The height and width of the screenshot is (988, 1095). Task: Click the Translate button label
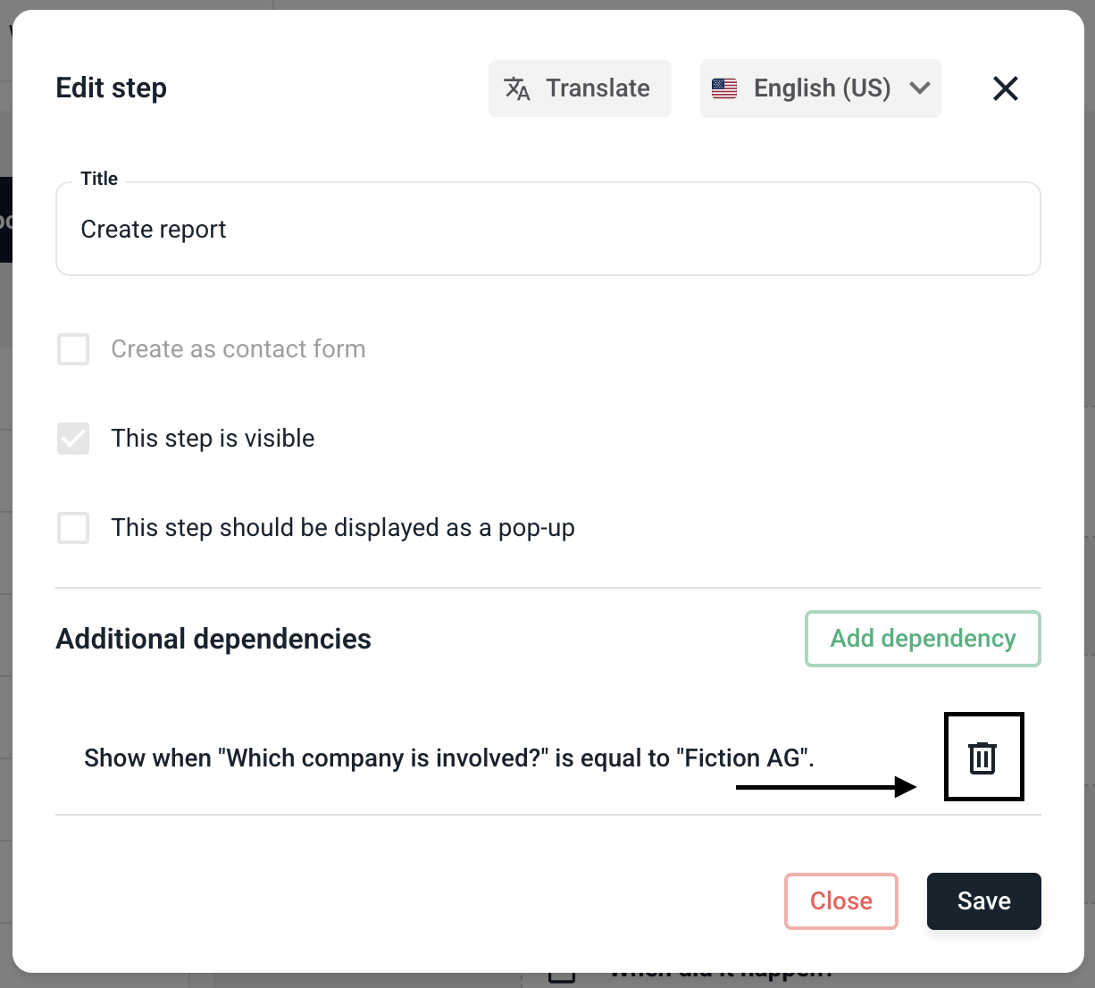598,88
